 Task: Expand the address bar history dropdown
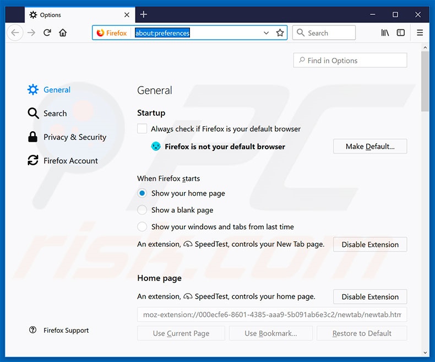coord(267,33)
